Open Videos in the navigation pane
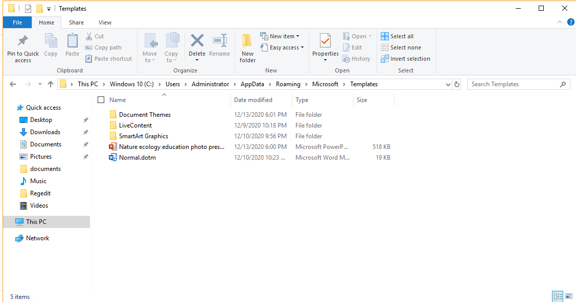This screenshot has height=302, width=576. [38, 206]
